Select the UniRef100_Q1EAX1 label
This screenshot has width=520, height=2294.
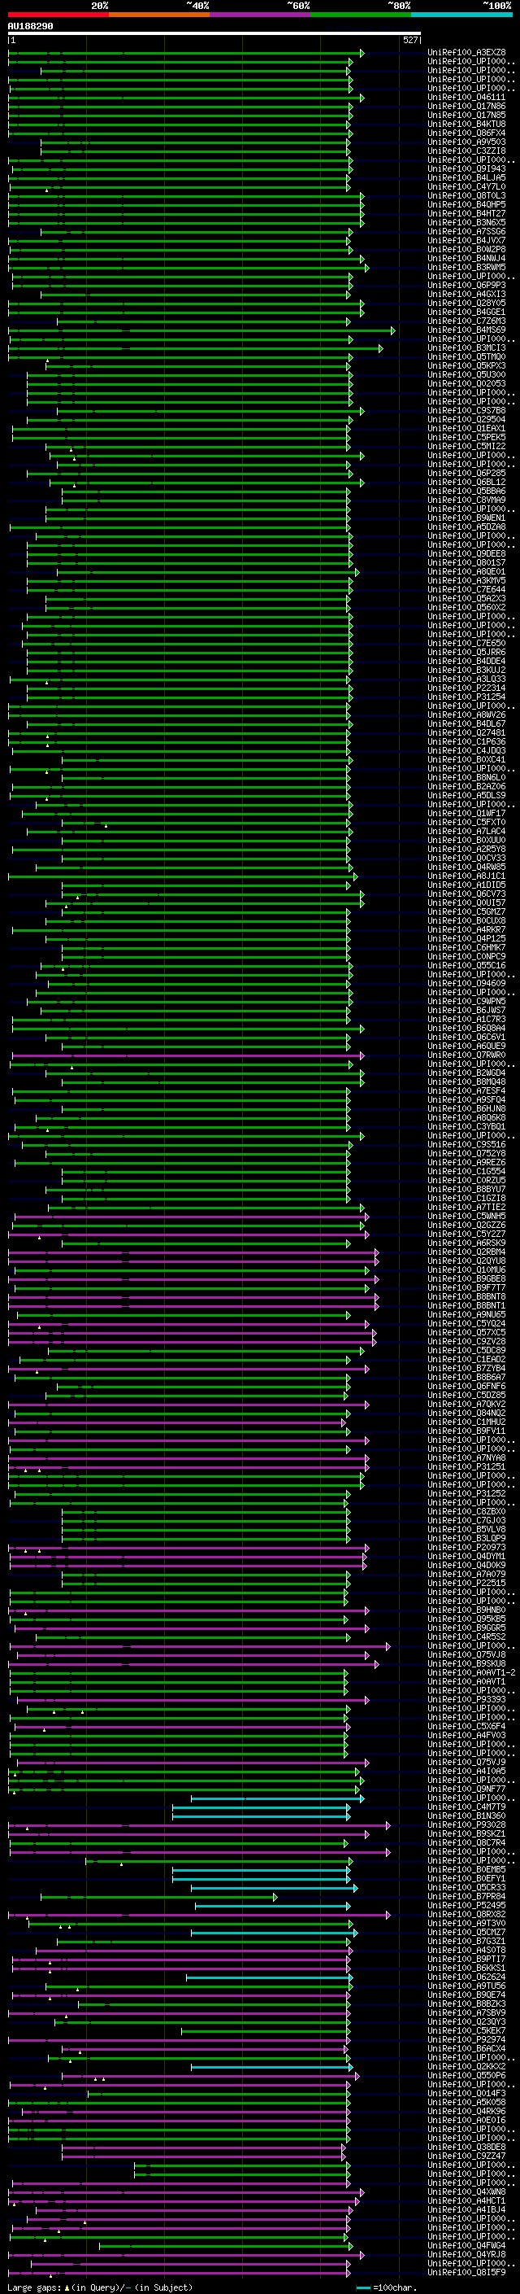coord(466,428)
